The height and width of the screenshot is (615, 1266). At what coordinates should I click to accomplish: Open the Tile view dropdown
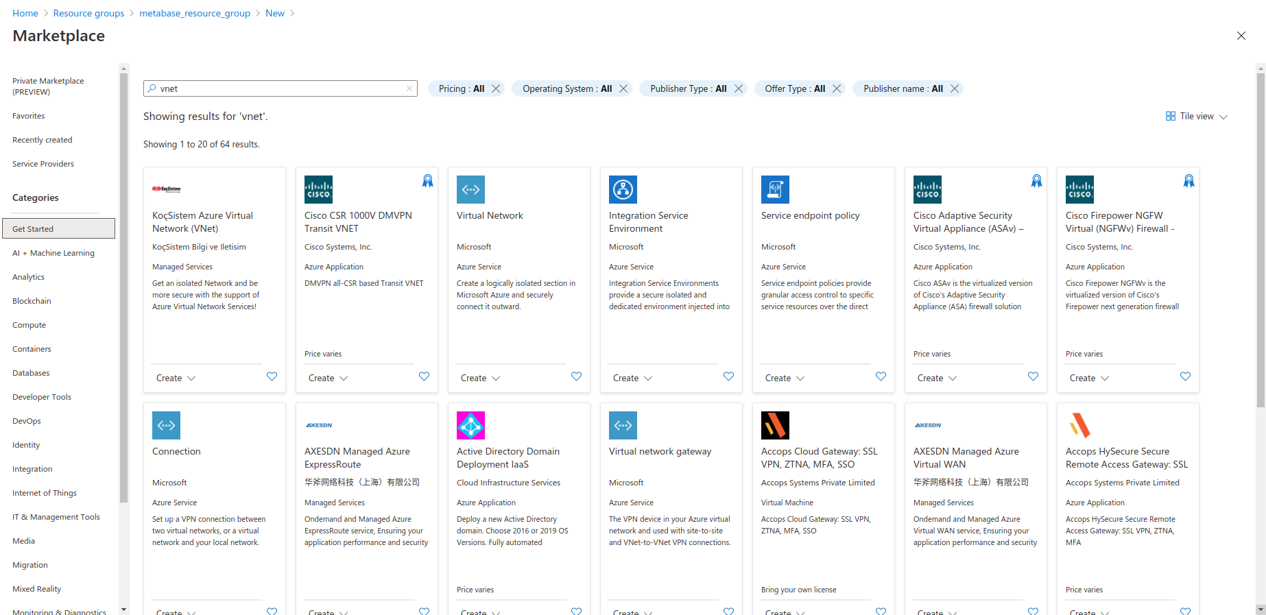tap(1197, 117)
